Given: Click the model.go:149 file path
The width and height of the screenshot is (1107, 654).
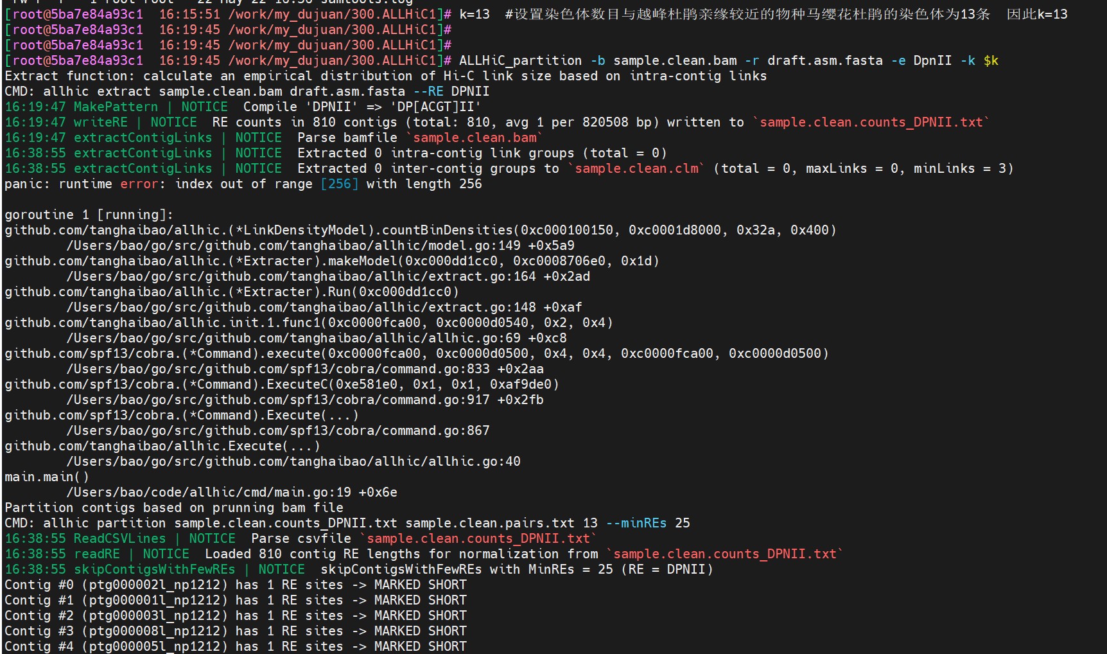Looking at the screenshot, I should pyautogui.click(x=320, y=245).
